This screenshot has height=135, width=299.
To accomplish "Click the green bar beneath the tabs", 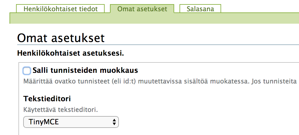I will point(154,18).
